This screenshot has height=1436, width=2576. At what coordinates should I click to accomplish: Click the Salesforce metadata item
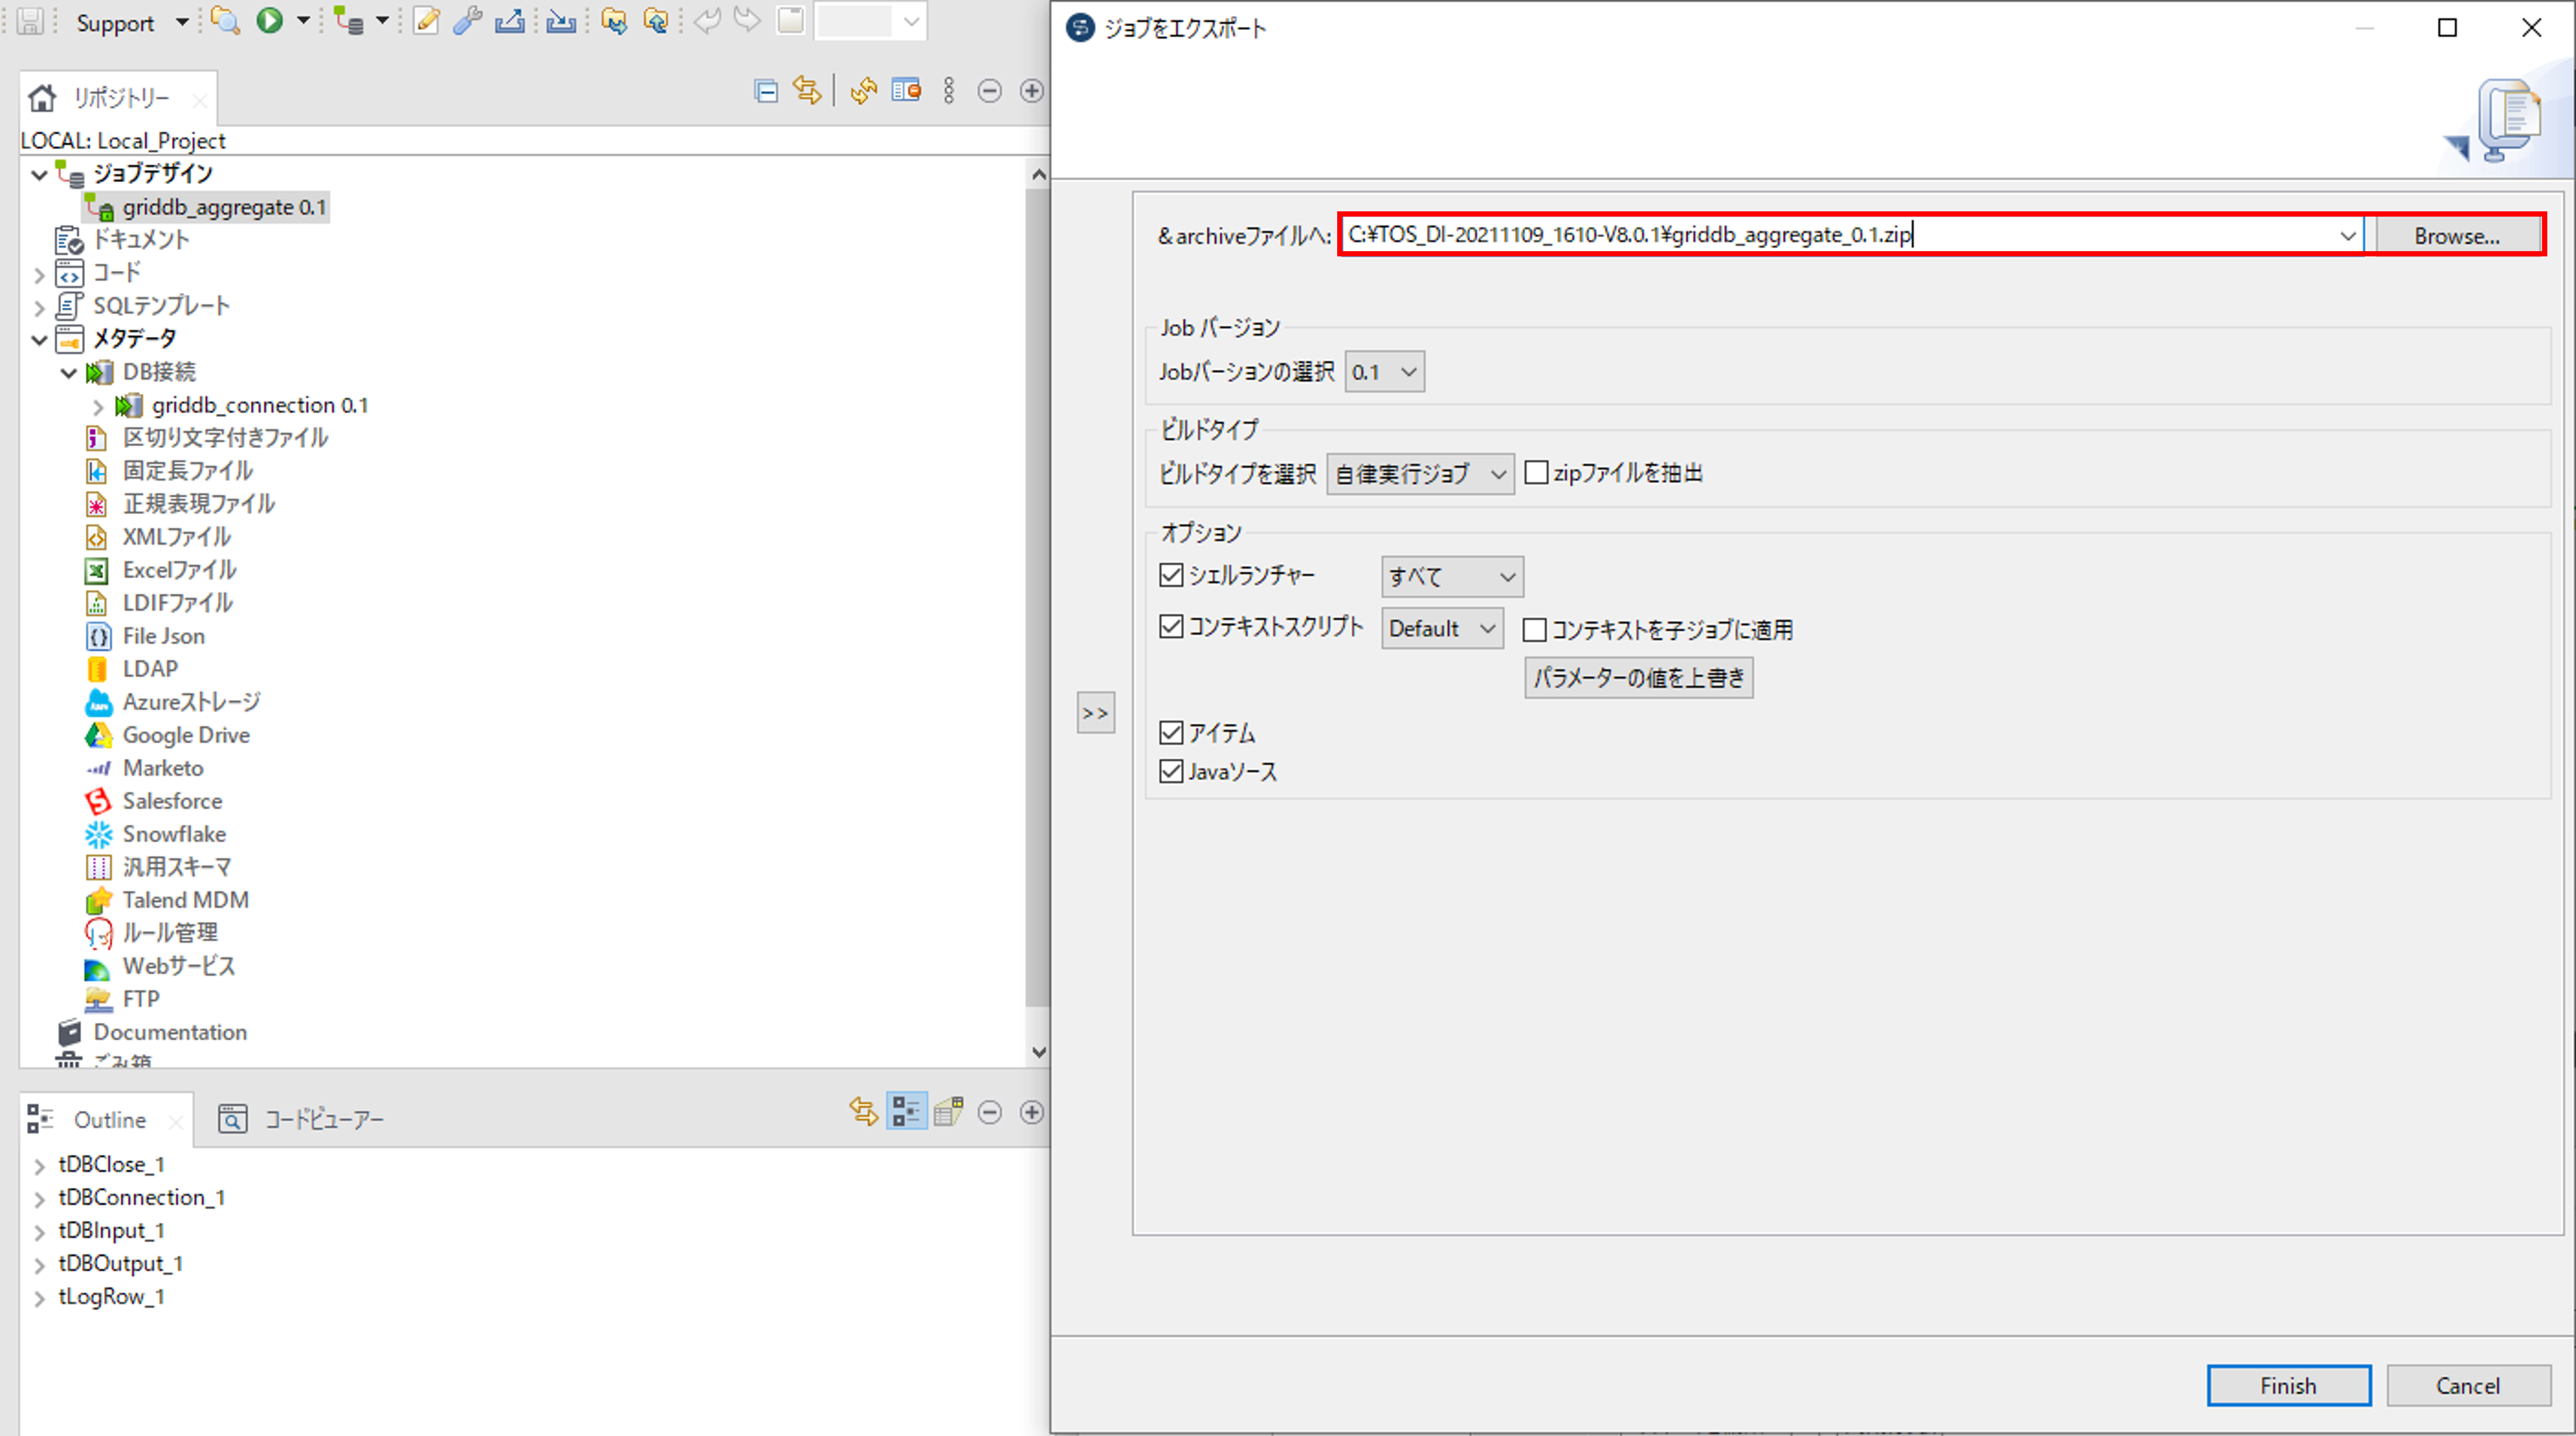(x=172, y=801)
